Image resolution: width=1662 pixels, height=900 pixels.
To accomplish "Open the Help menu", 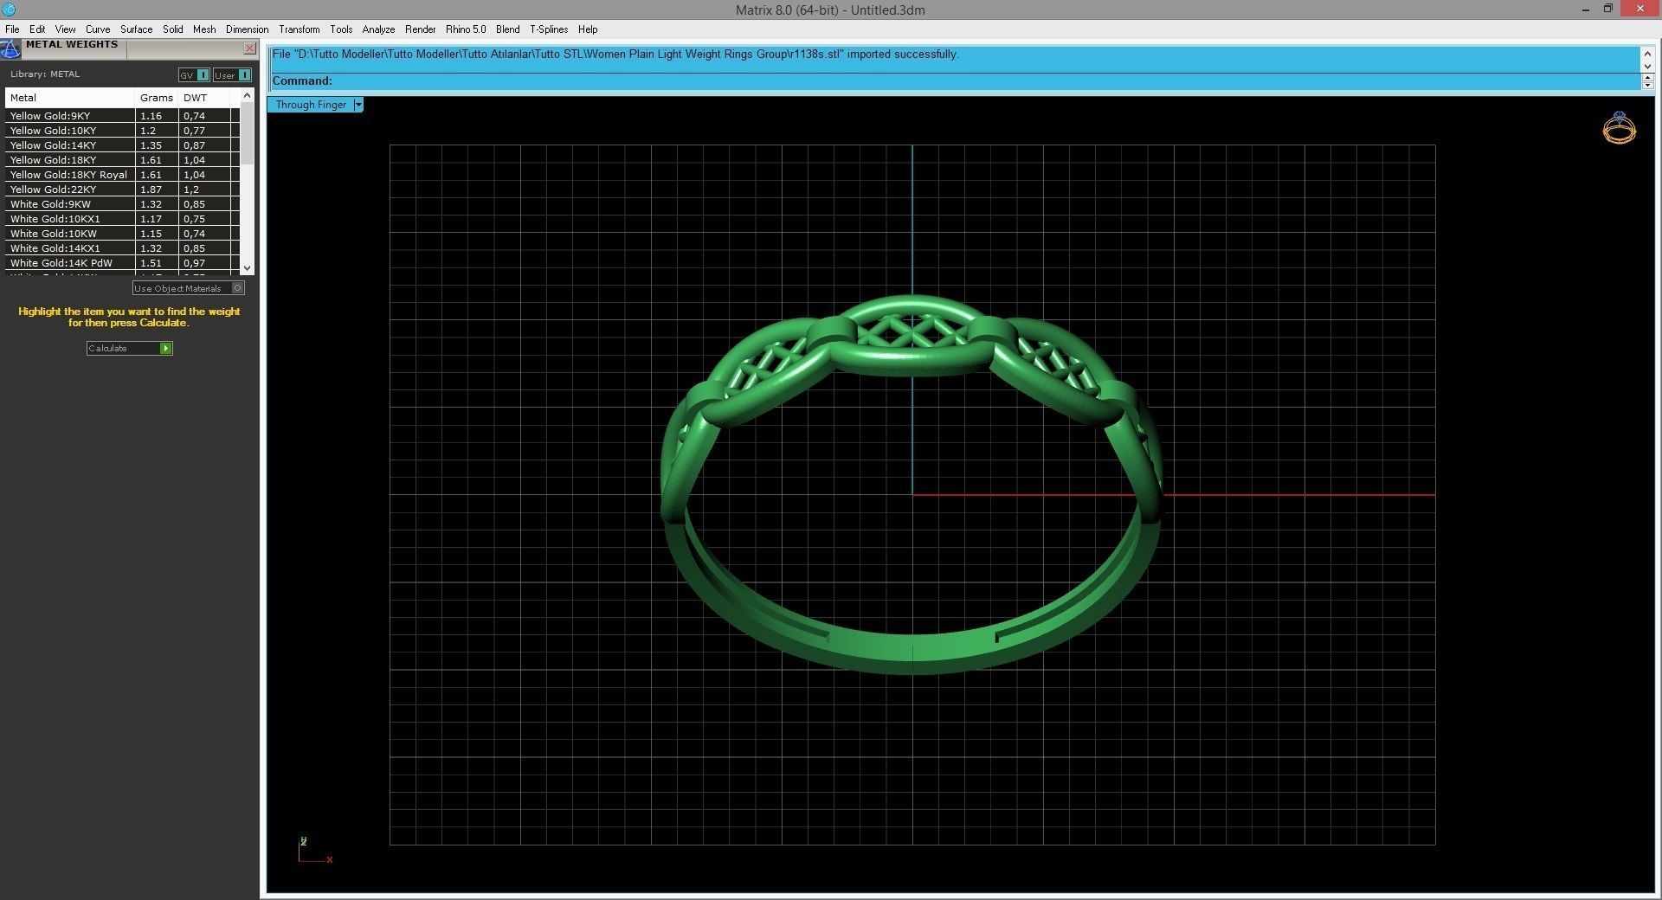I will point(588,29).
